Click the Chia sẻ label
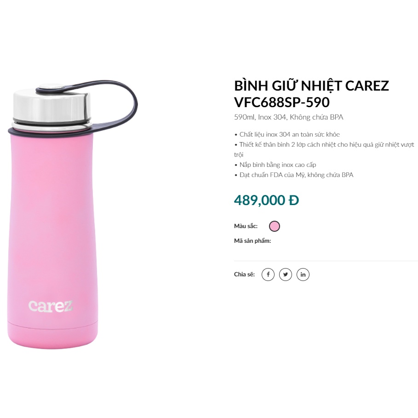418x418 pixels. (245, 275)
